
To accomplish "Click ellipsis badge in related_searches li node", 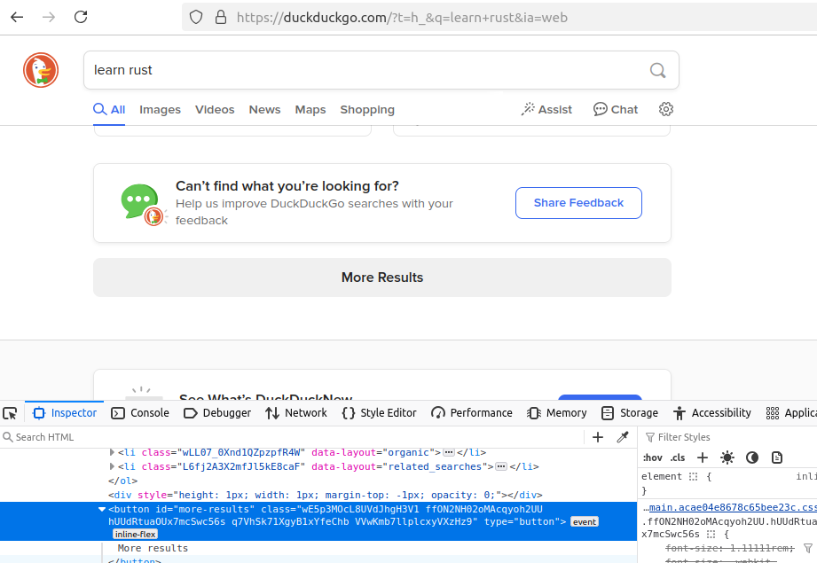I will (x=501, y=466).
